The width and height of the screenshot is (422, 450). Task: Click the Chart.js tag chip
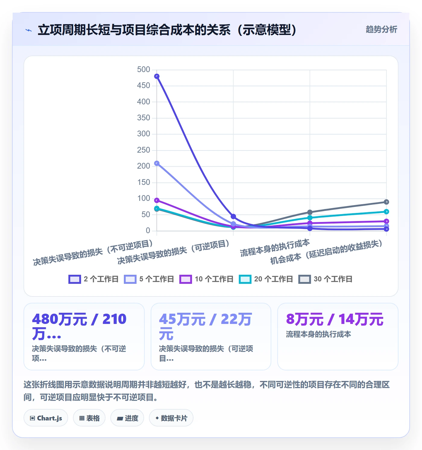(x=46, y=418)
